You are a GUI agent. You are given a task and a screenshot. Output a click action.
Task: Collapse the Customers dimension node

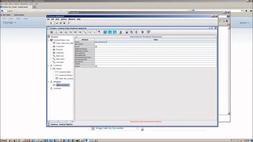pyautogui.click(x=48, y=65)
